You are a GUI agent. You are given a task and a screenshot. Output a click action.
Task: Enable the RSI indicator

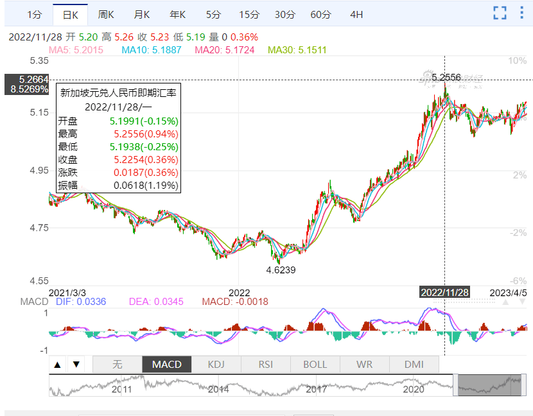[x=265, y=365]
